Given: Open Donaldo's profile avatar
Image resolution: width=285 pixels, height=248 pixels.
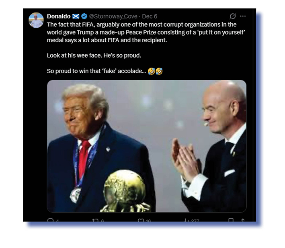Looking at the screenshot, I should [x=36, y=20].
